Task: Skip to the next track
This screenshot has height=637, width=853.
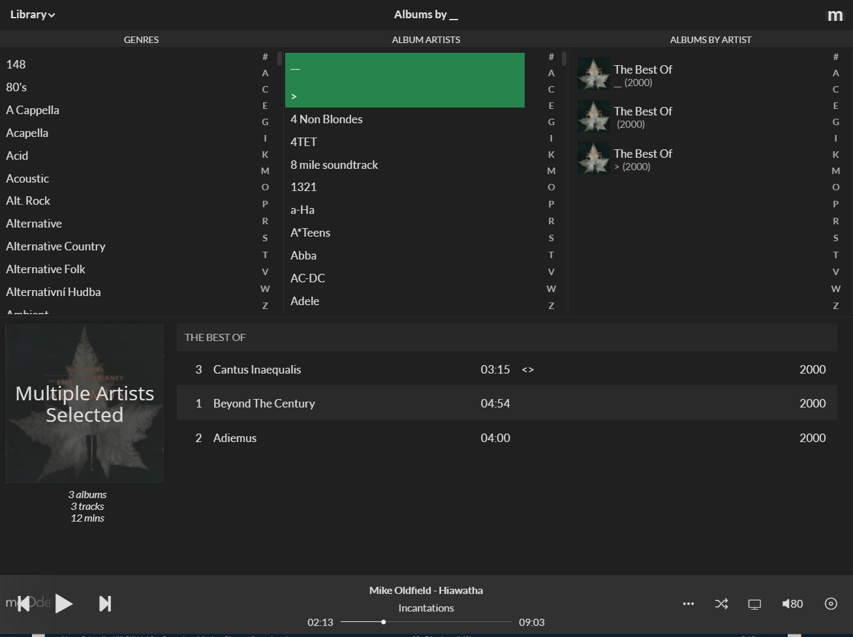Action: (x=105, y=604)
